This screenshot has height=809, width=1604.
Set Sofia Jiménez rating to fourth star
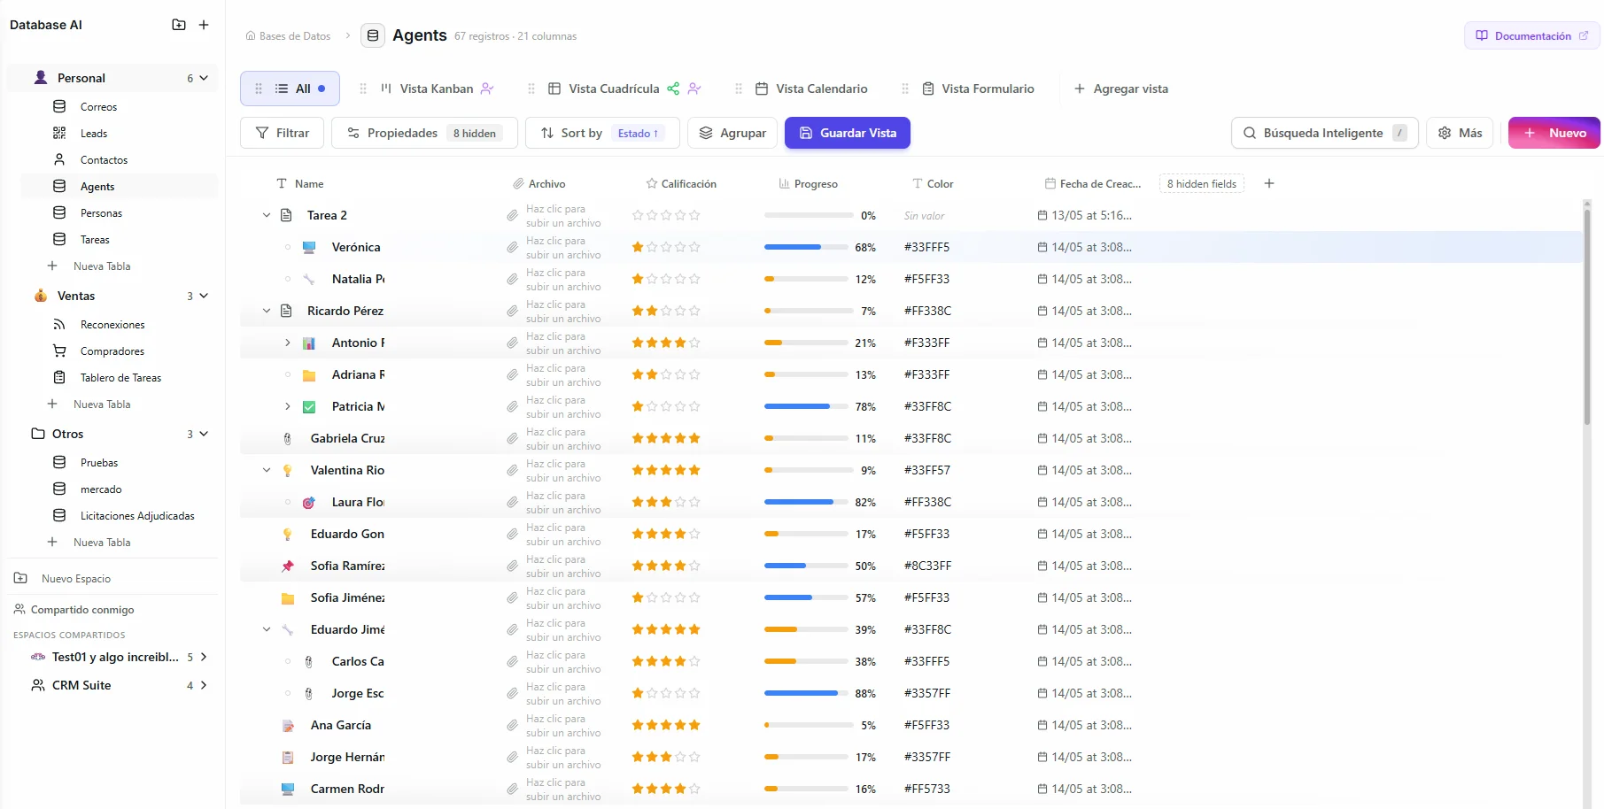coord(680,597)
